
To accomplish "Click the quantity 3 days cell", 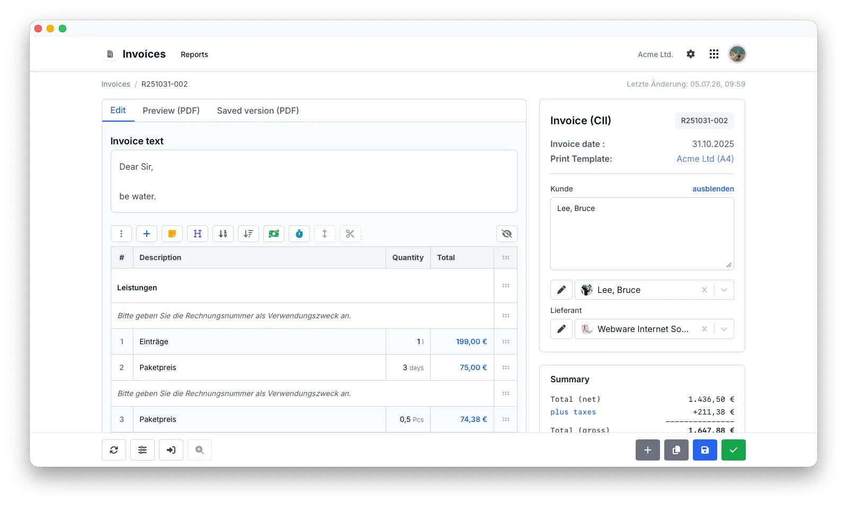I will tap(408, 367).
